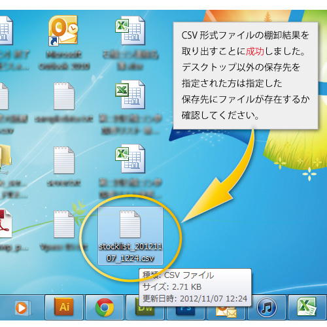Select the text file left of stocklist csv
The height and width of the screenshot is (327, 327).
(x=64, y=224)
